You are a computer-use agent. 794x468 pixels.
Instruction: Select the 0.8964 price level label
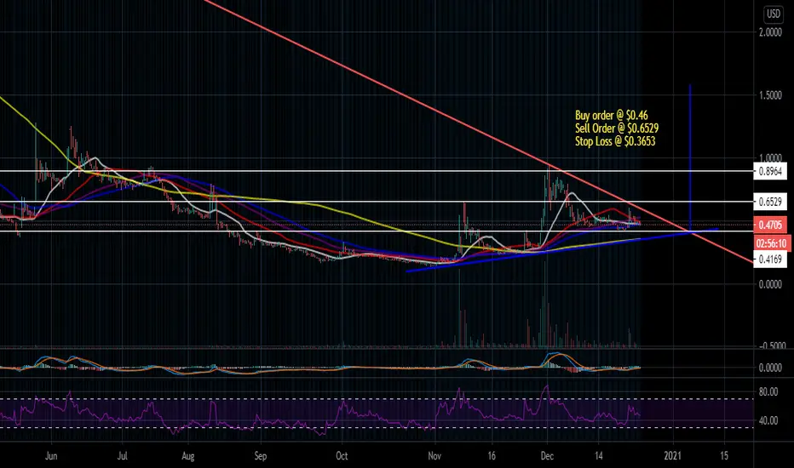coord(771,172)
